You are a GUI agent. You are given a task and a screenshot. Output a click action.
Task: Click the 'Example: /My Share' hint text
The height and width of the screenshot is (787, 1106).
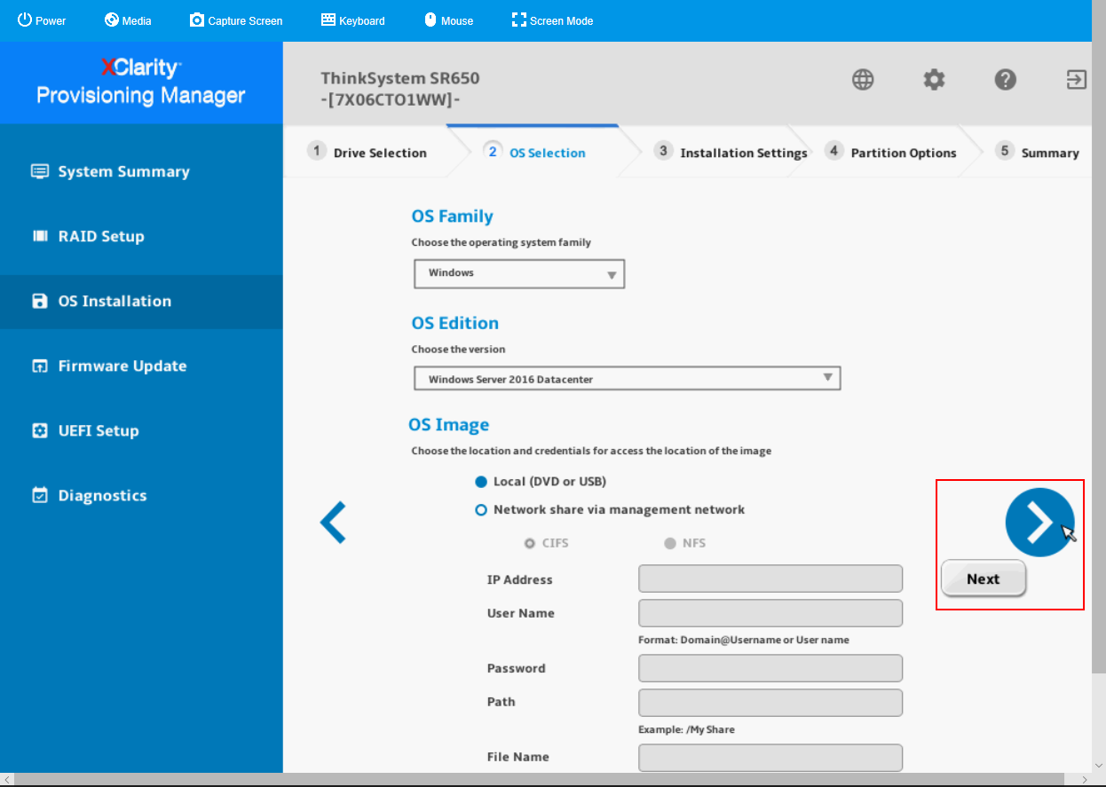click(686, 729)
